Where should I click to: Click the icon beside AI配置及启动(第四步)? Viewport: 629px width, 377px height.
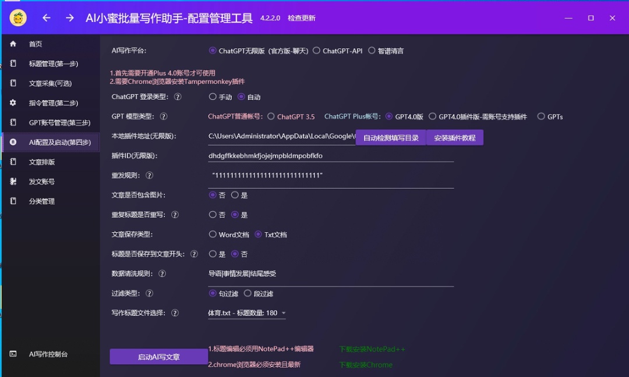coord(13,142)
